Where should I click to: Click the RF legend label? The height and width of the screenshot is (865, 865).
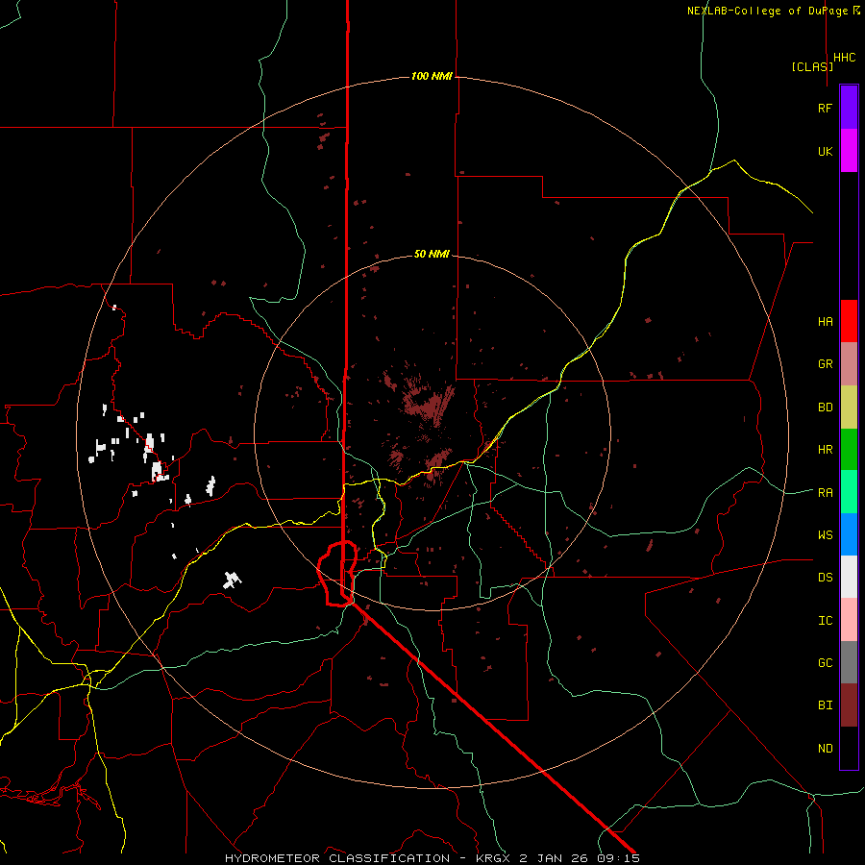tap(825, 108)
